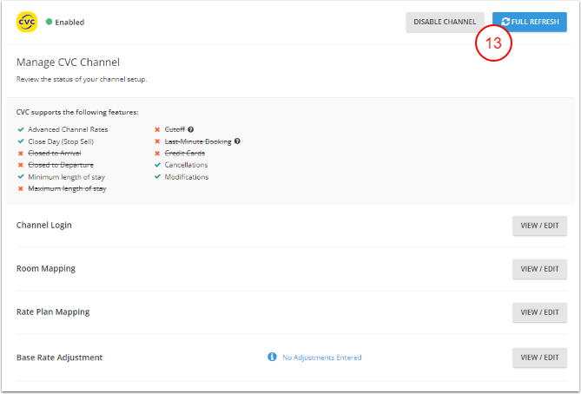Click the green Enabled status dot
The height and width of the screenshot is (394, 581).
[x=49, y=23]
